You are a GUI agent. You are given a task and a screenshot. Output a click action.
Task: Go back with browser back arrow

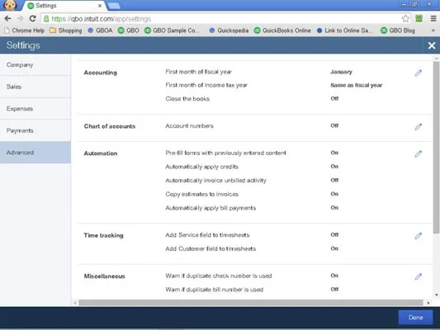click(8, 19)
